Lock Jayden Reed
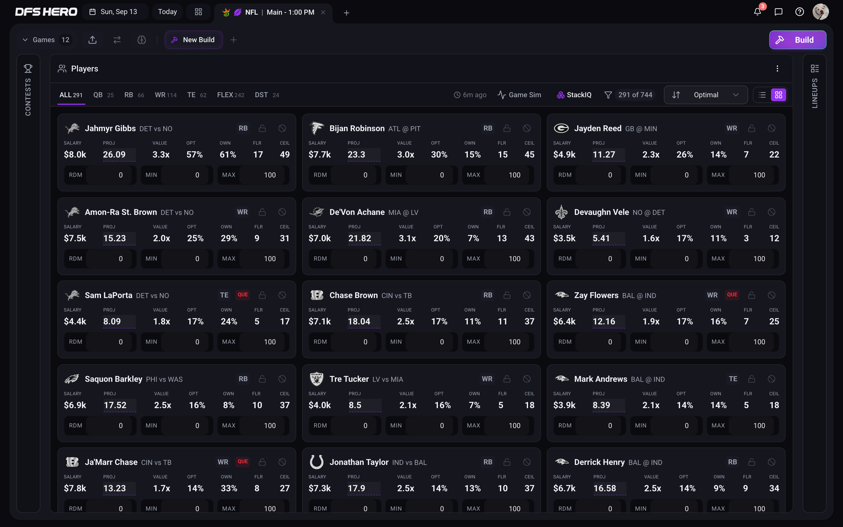This screenshot has height=527, width=843. 752,128
